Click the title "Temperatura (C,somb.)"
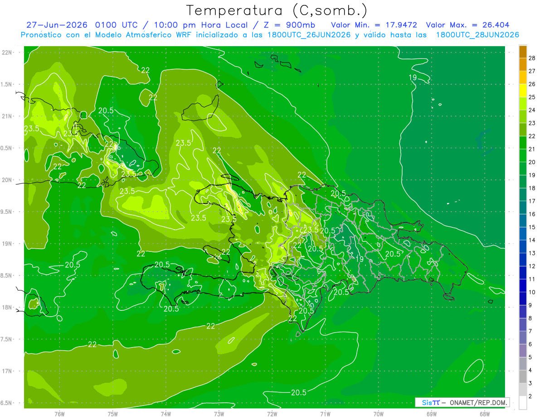This screenshot has width=544, height=420. (277, 10)
